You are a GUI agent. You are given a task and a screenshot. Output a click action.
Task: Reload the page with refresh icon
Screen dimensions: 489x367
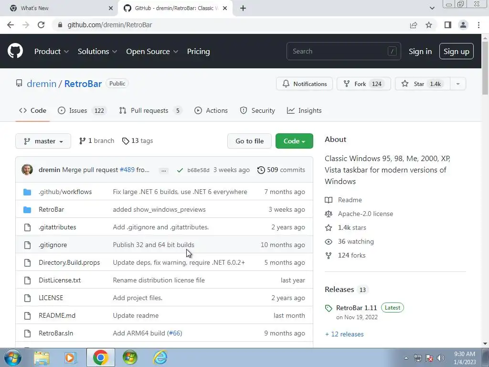41,25
